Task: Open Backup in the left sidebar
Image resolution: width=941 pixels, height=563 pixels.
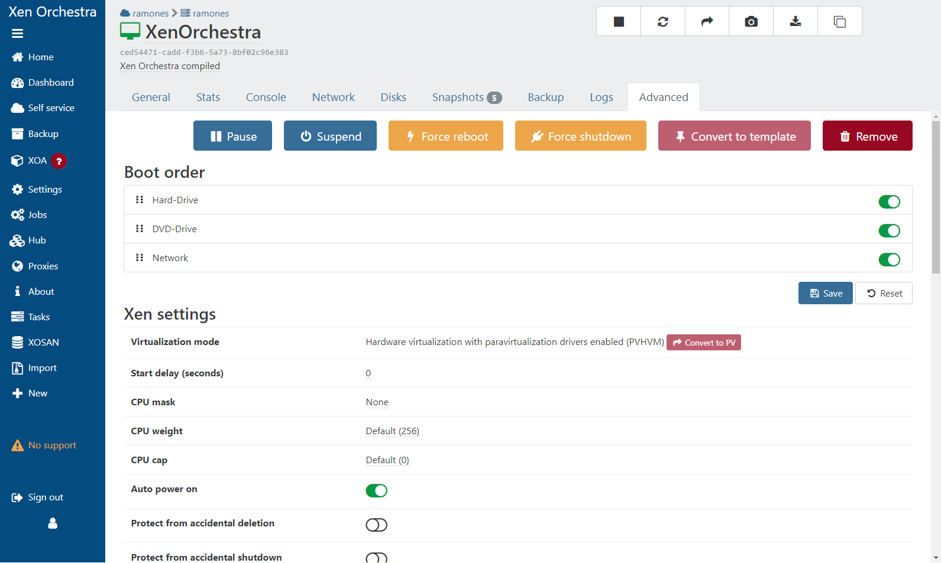Action: [35, 134]
